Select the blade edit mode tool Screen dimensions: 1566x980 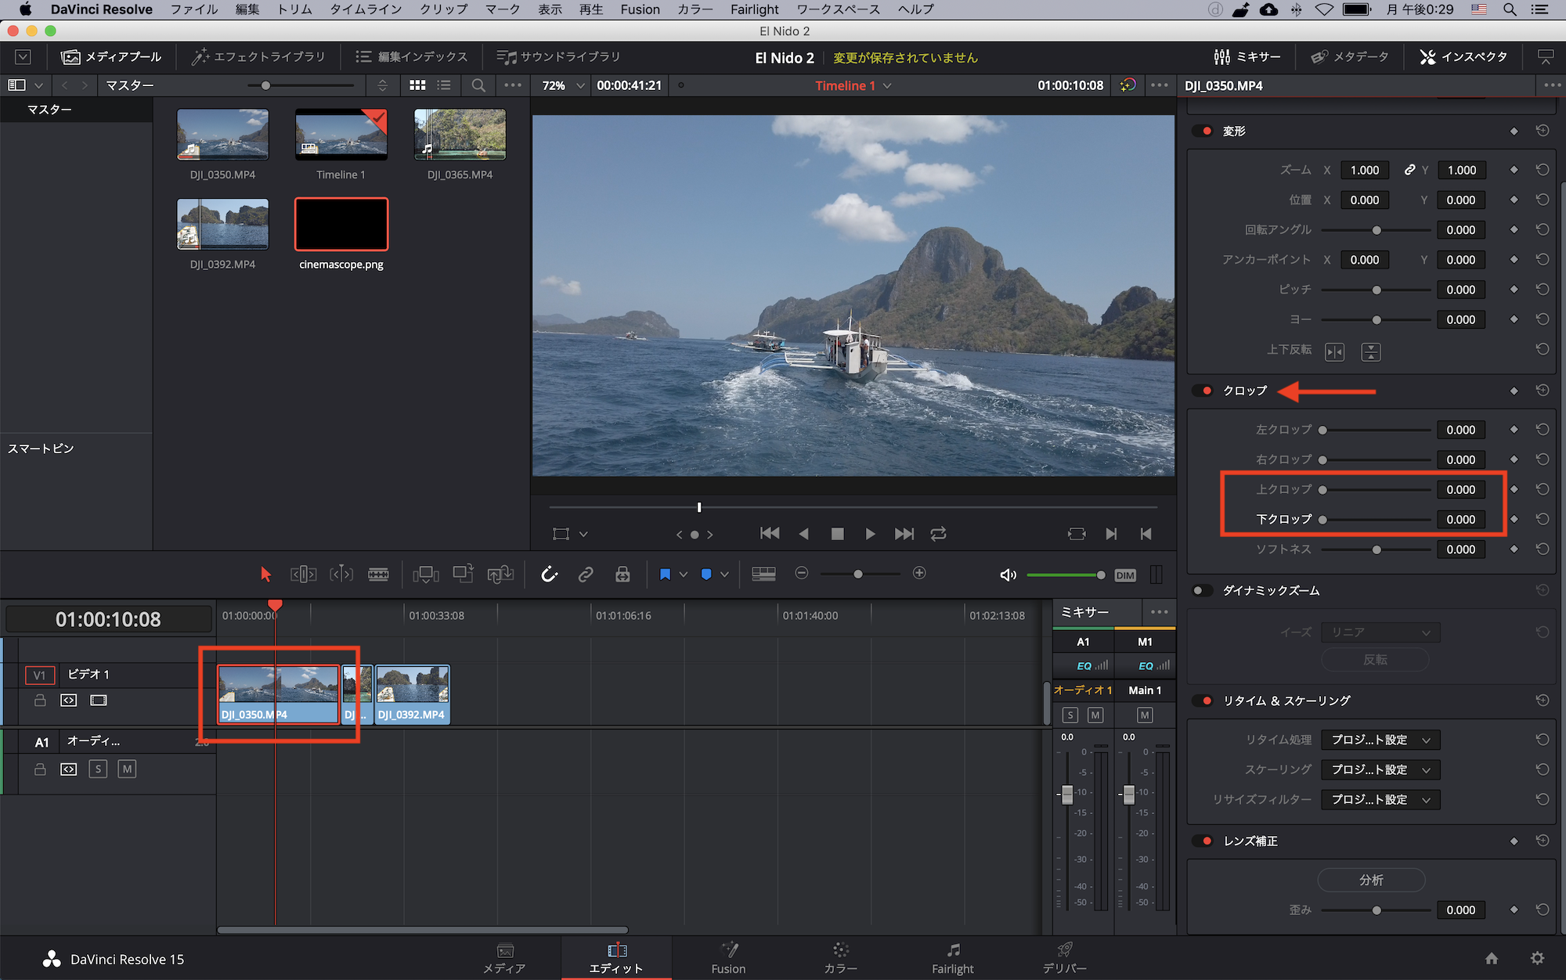(378, 575)
